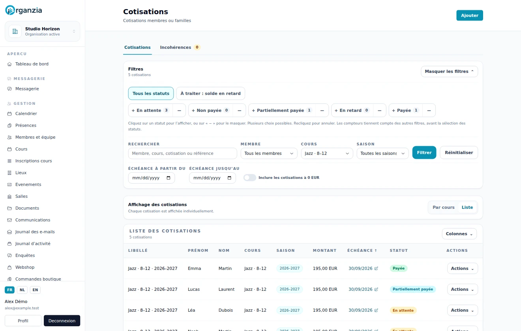Image resolution: width=521 pixels, height=331 pixels.
Task: Click the Rechercher search field
Action: tap(183, 153)
